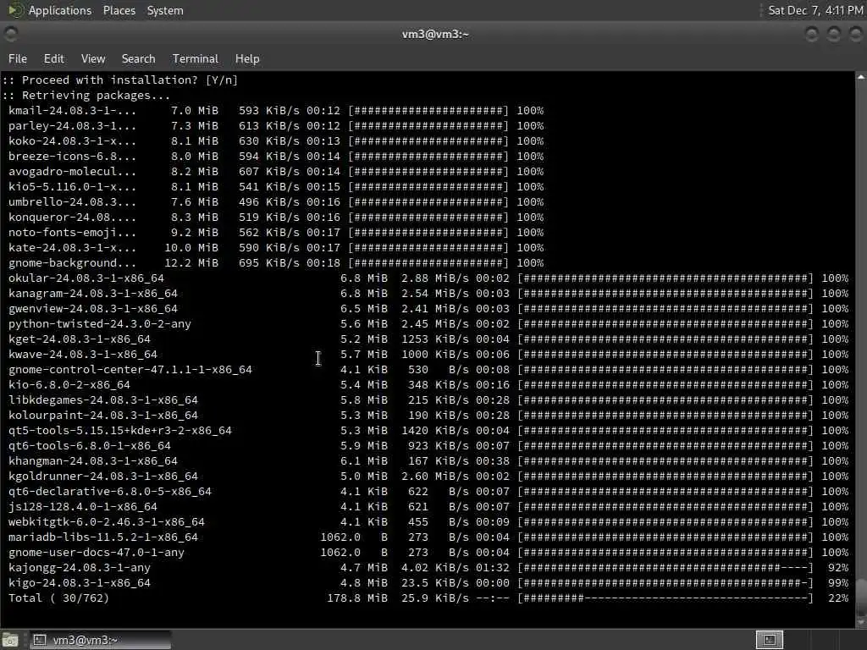Click the scrollbar up arrow
Screen dimensions: 867x650
[861, 77]
